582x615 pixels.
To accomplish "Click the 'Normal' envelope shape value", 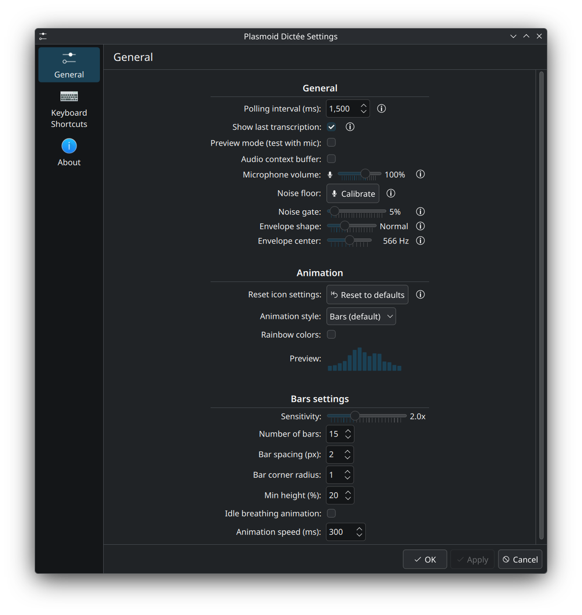I will (x=394, y=226).
